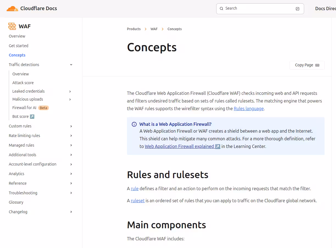Click the Cloudflare cloud logo icon

12,8
